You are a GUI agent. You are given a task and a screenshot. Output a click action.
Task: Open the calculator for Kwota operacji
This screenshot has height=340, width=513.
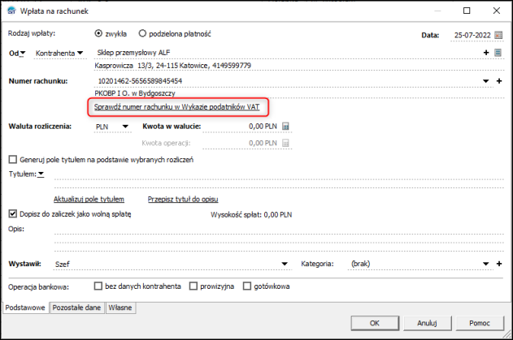pyautogui.click(x=285, y=143)
